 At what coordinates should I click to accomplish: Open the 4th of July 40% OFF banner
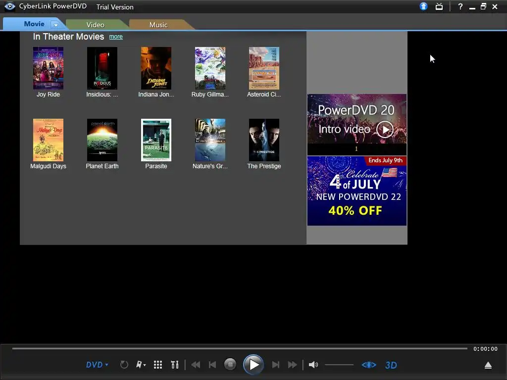point(357,191)
